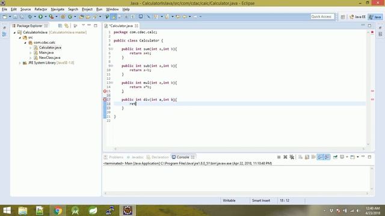This screenshot has height=216, width=385.
Task: Click the External Tools run icon
Action: pos(51,17)
